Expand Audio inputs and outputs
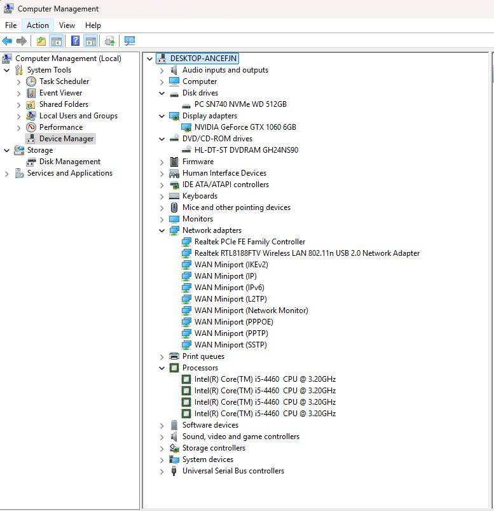494x511 pixels. (162, 71)
